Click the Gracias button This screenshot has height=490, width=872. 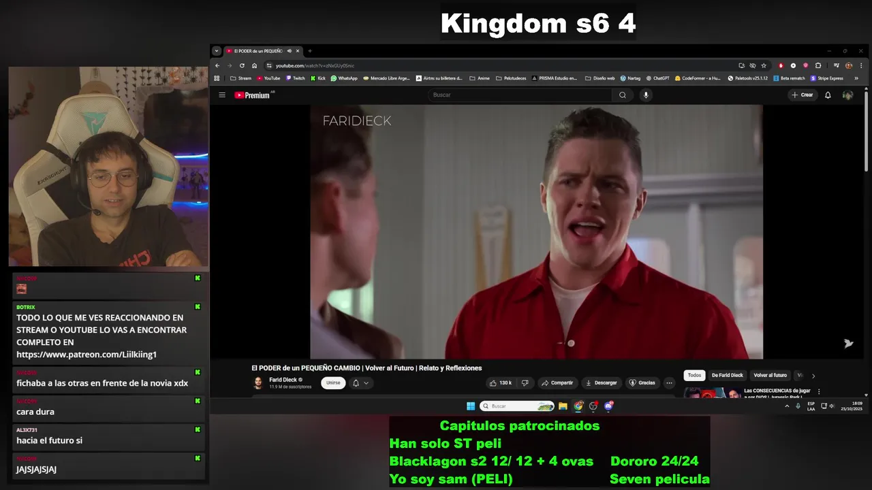pos(642,383)
